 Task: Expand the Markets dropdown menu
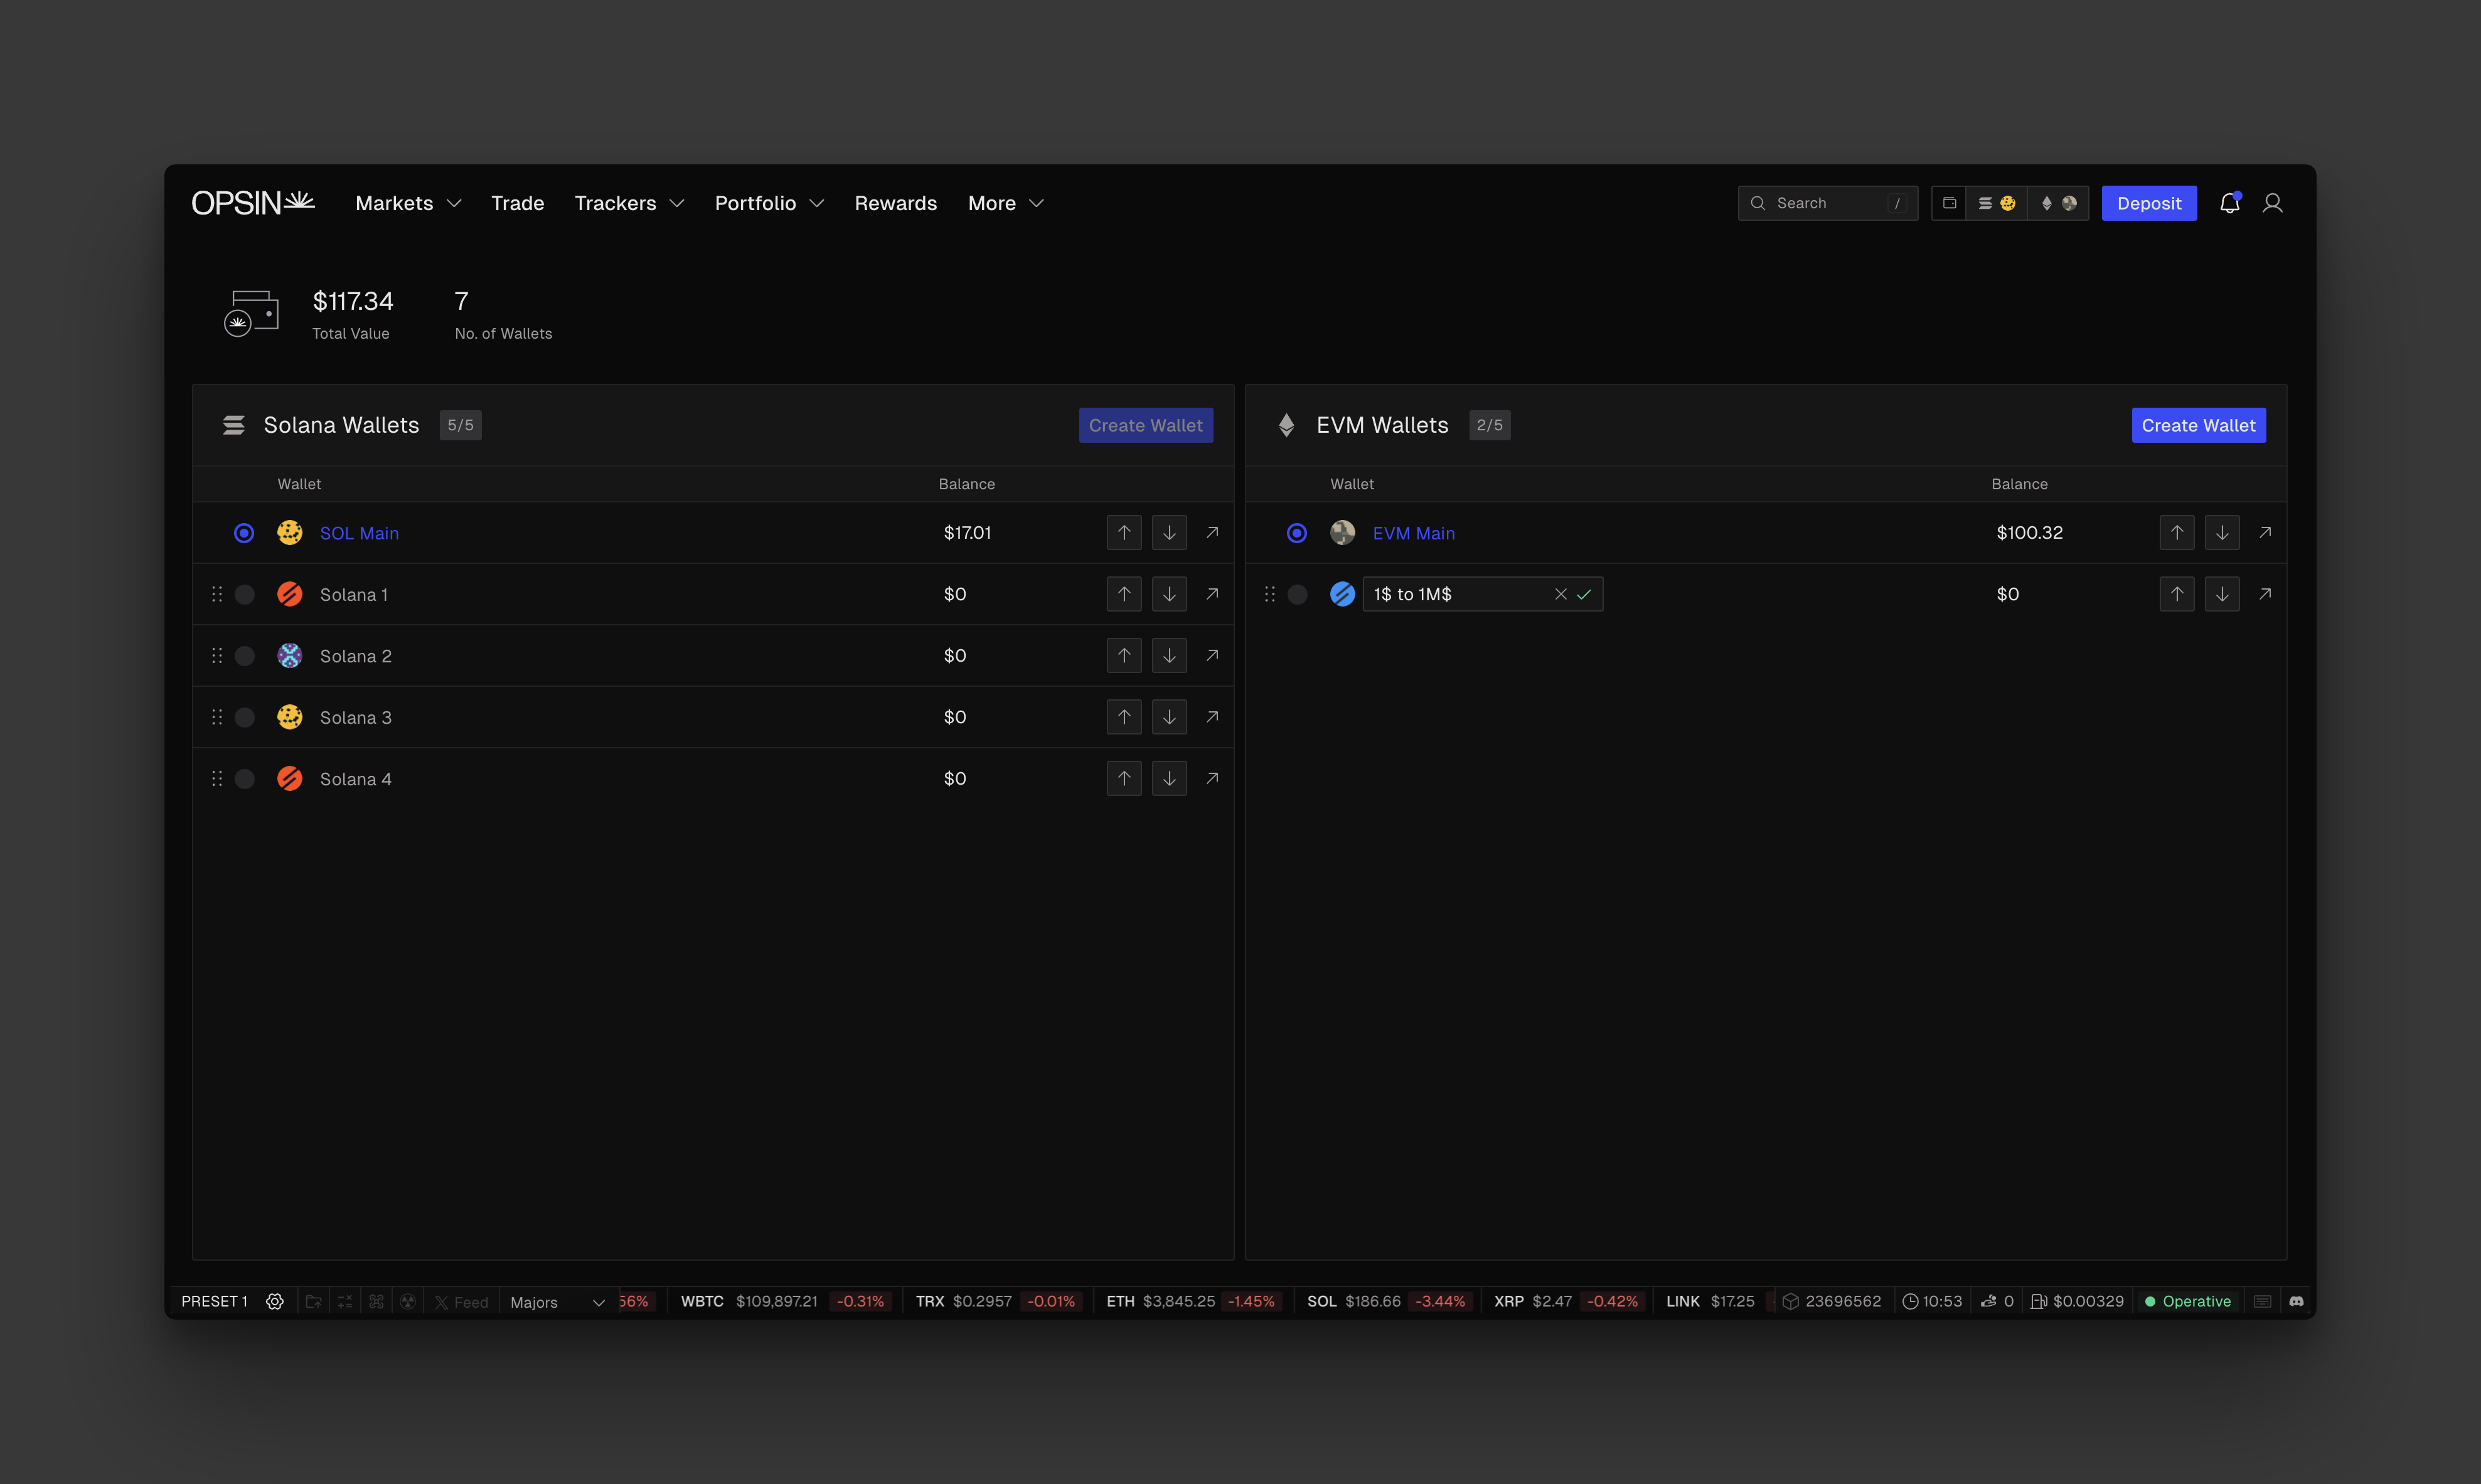tap(407, 203)
